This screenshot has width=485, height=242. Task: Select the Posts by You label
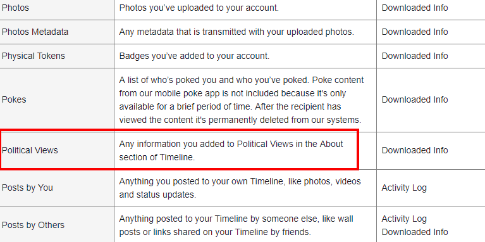click(27, 188)
